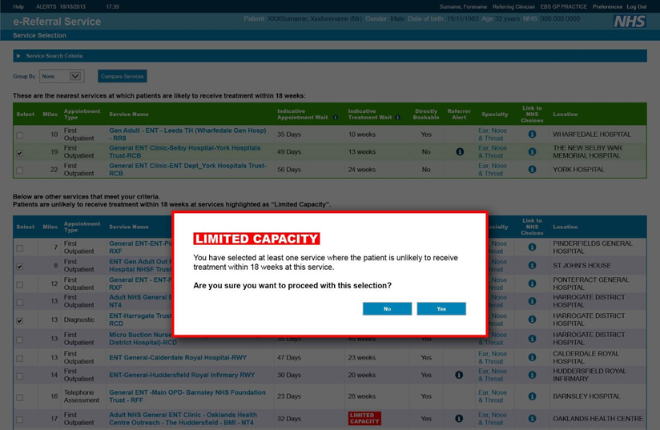Untick checkbox for St John's House row
The image size is (660, 430).
click(20, 267)
